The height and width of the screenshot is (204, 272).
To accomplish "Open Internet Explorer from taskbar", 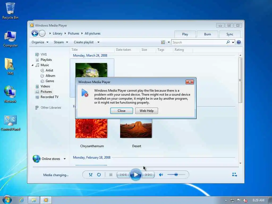I will pos(22,200).
